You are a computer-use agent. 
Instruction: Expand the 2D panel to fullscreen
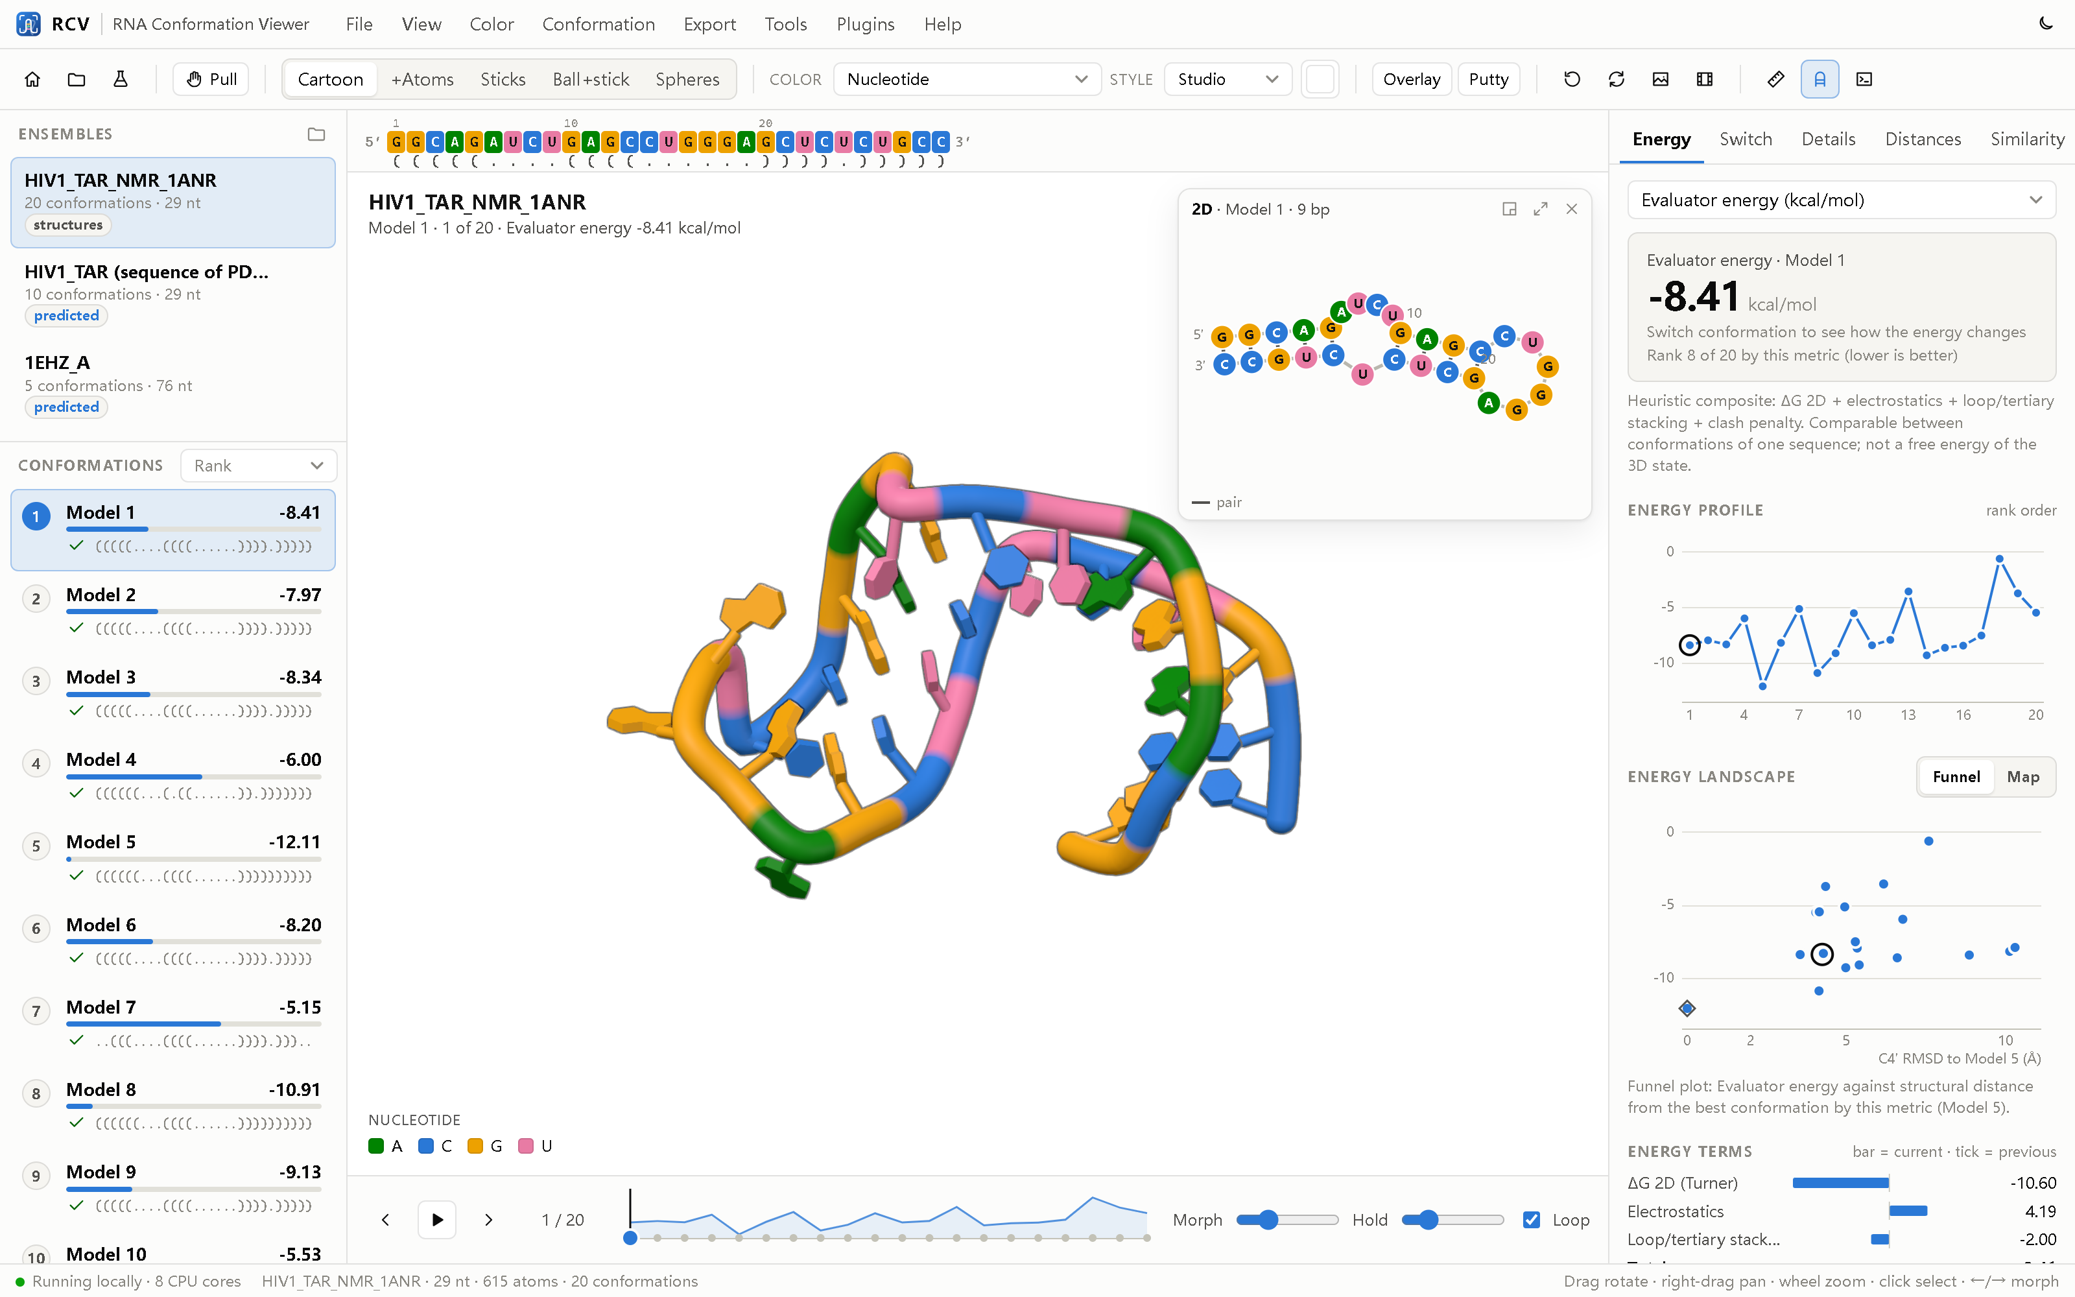1541,209
